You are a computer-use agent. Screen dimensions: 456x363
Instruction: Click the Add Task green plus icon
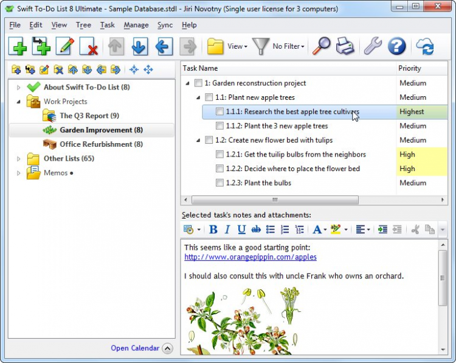click(18, 46)
